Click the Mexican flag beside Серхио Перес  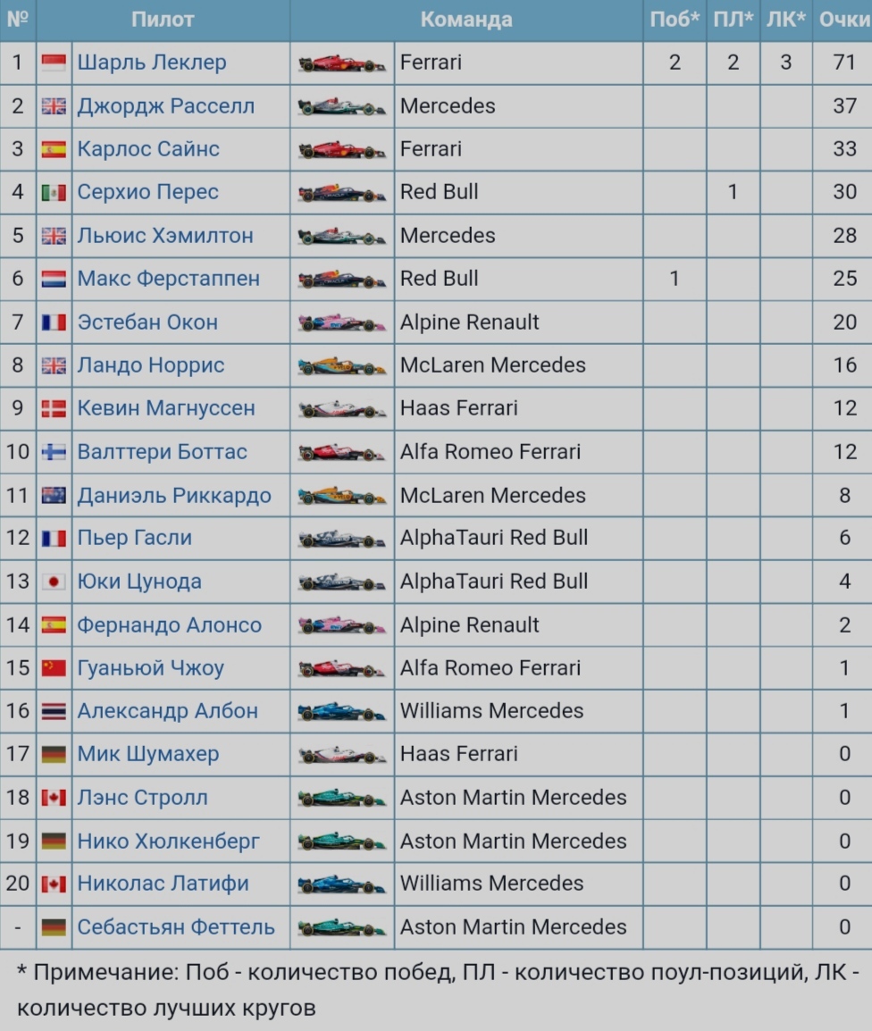[54, 192]
